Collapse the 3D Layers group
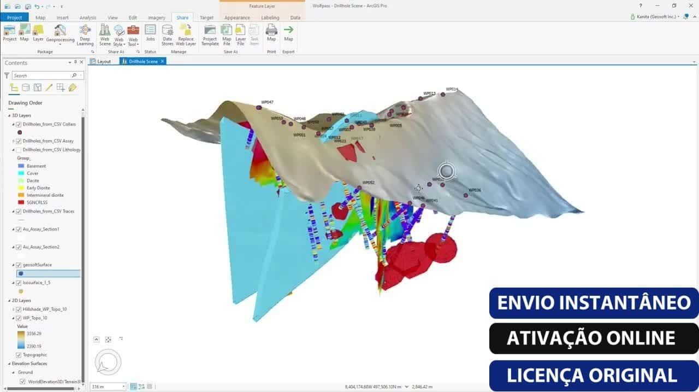 coord(9,115)
